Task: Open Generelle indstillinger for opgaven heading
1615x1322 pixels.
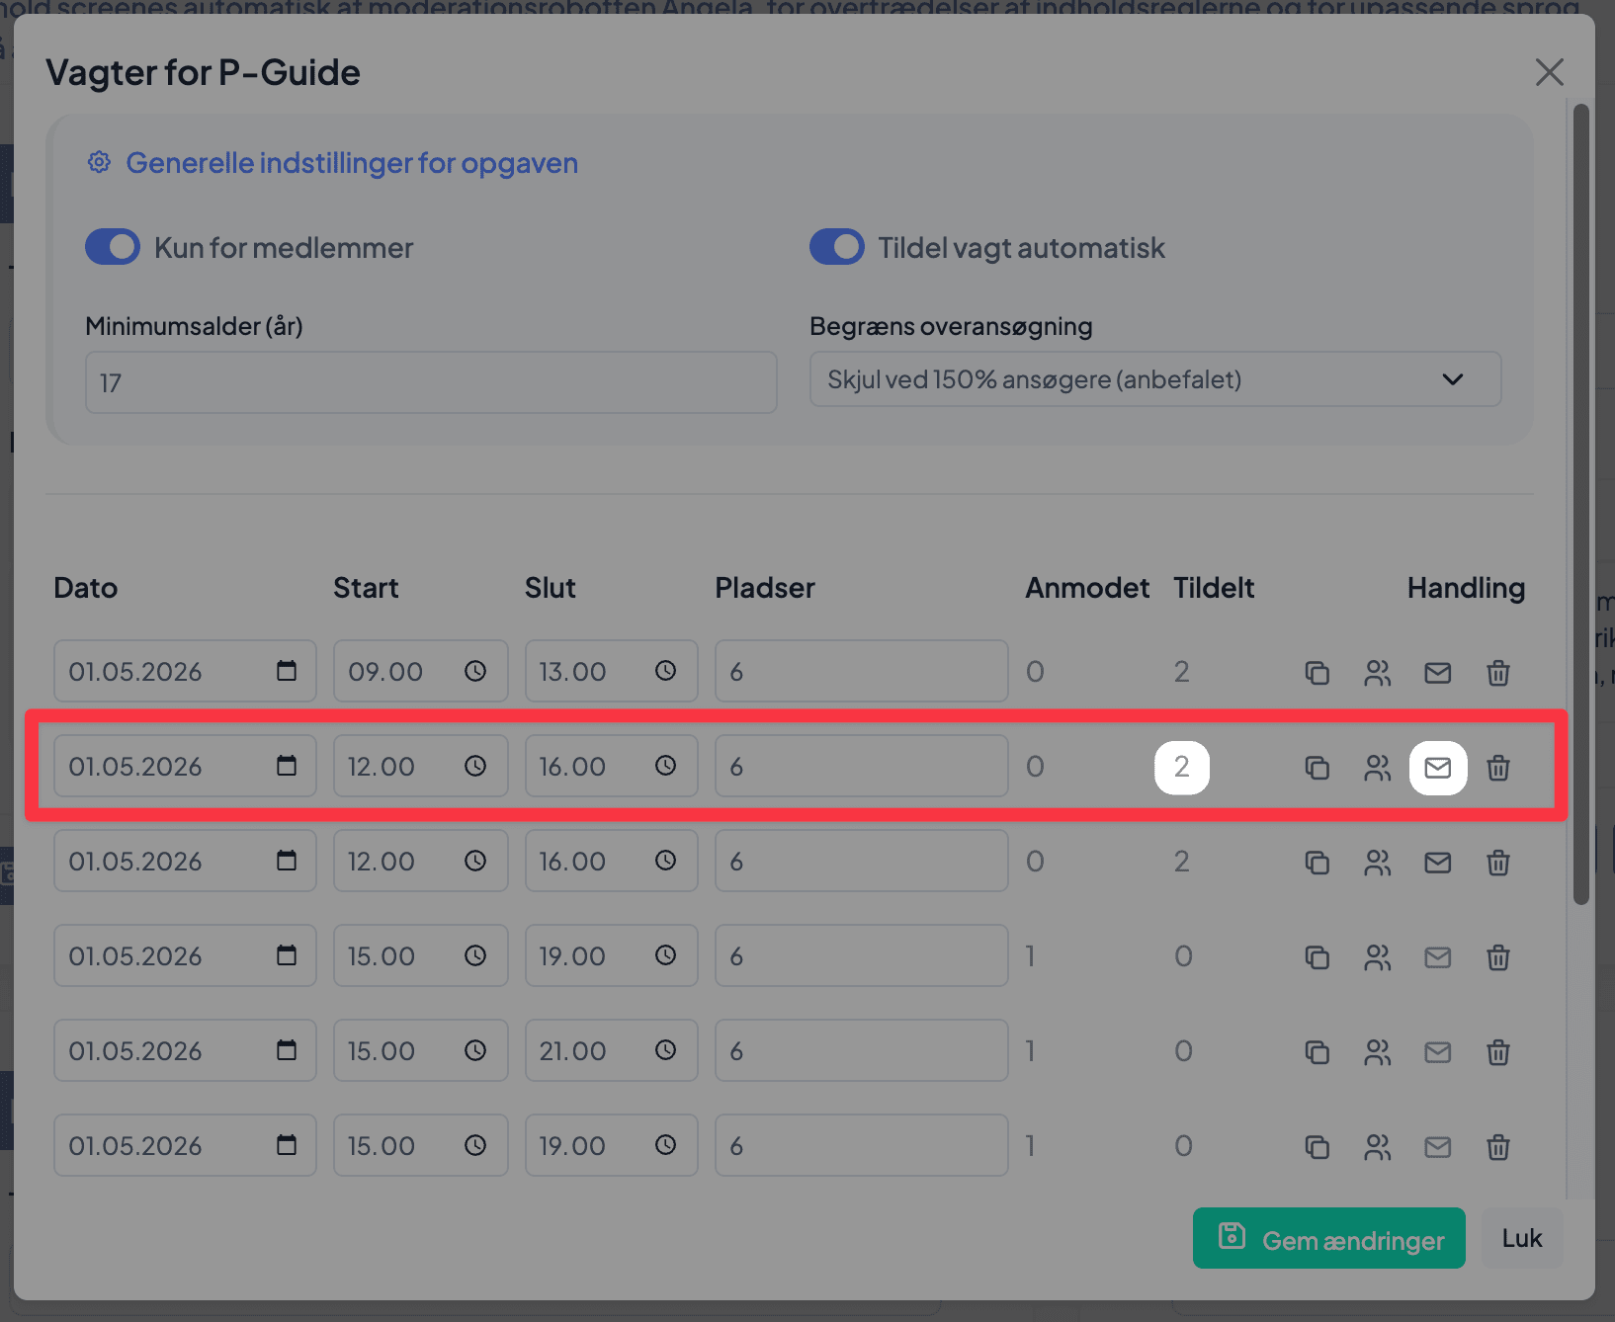Action: (352, 163)
